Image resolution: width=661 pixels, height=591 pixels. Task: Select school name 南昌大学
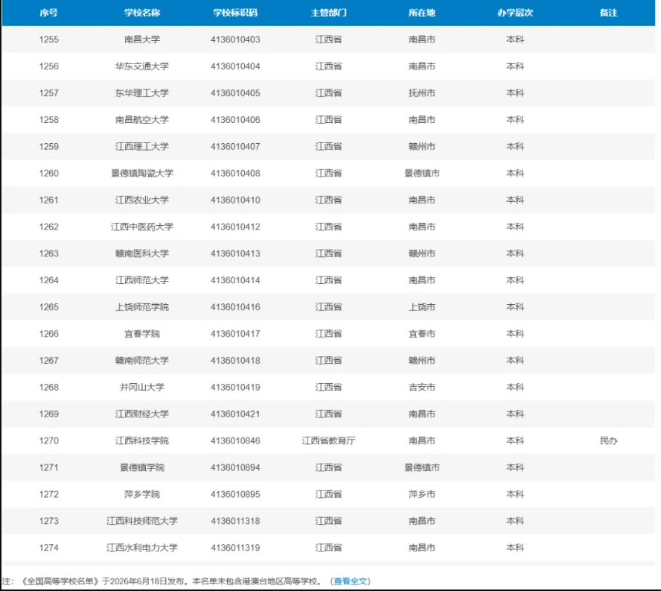click(x=142, y=39)
